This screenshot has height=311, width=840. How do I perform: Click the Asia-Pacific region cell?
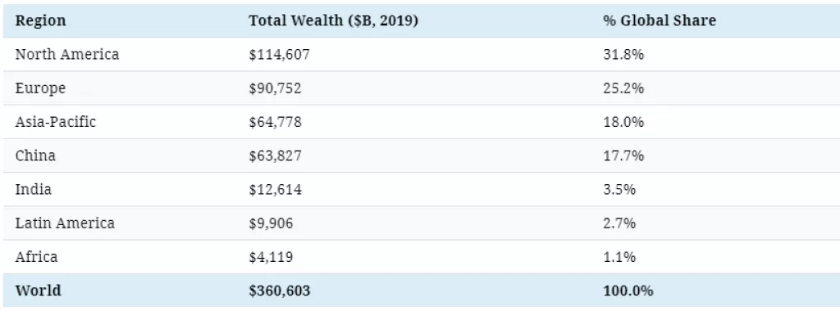(x=55, y=122)
